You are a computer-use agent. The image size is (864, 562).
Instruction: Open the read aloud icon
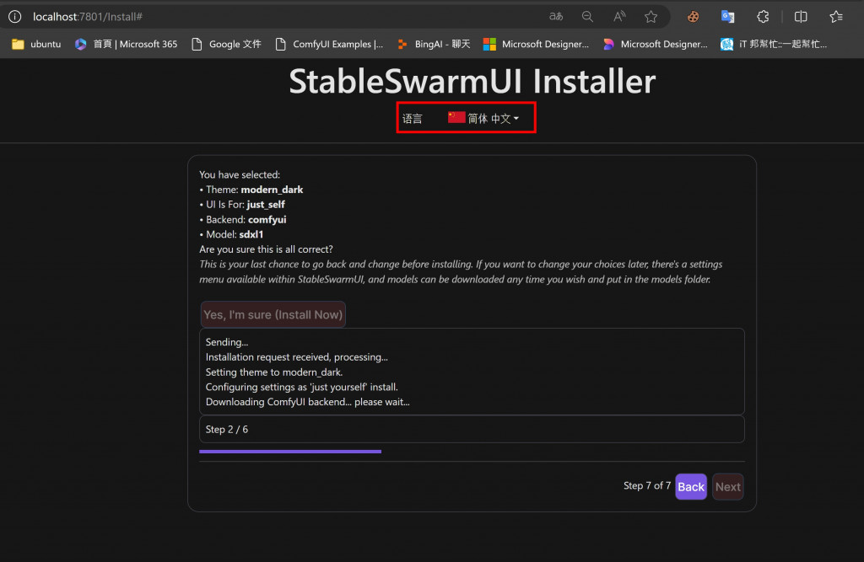click(x=619, y=17)
